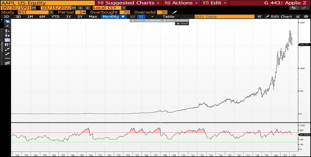Open the Edit menu

click(214, 3)
